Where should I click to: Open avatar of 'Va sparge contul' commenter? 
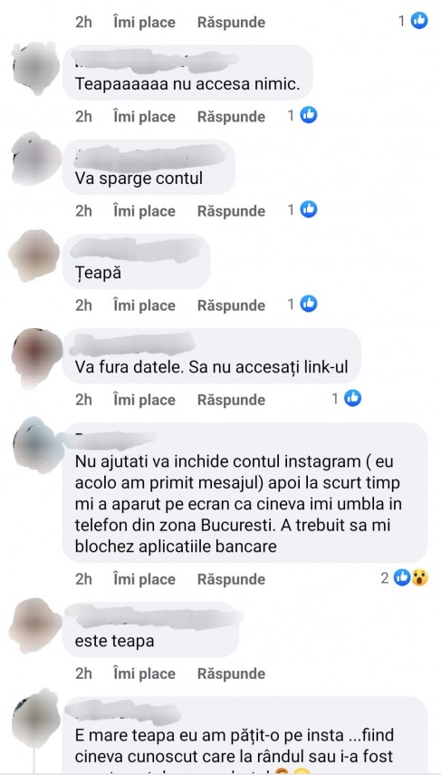click(35, 159)
